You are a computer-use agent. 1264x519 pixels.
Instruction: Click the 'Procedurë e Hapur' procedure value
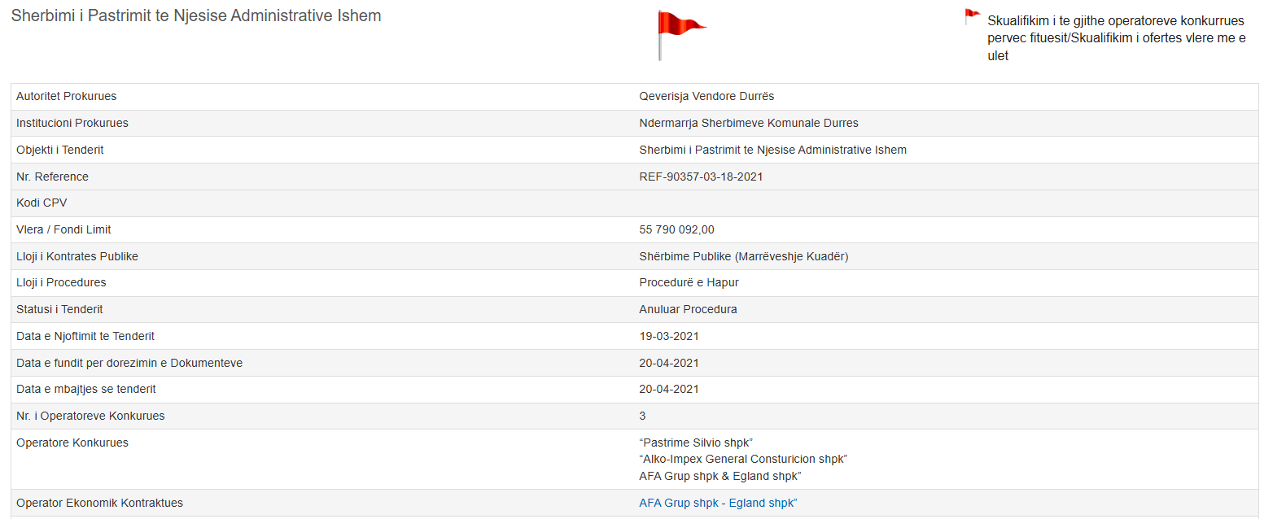pos(689,282)
